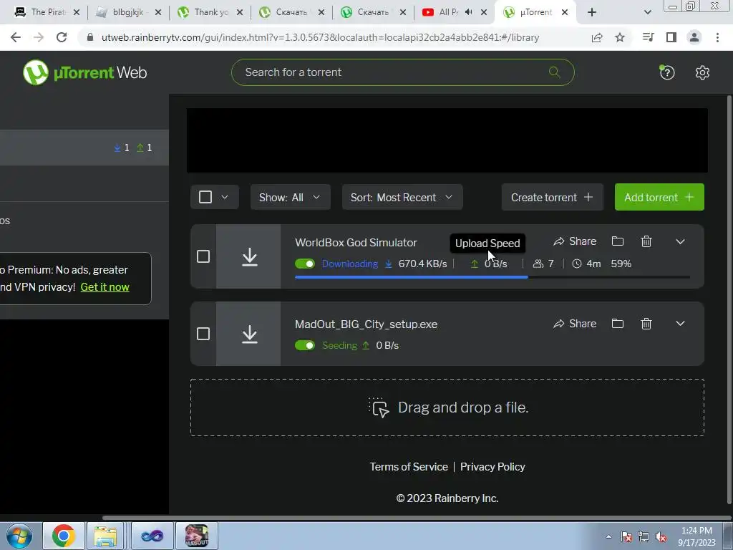Open the help question mark icon
Screen dimensions: 733x550
click(667, 72)
